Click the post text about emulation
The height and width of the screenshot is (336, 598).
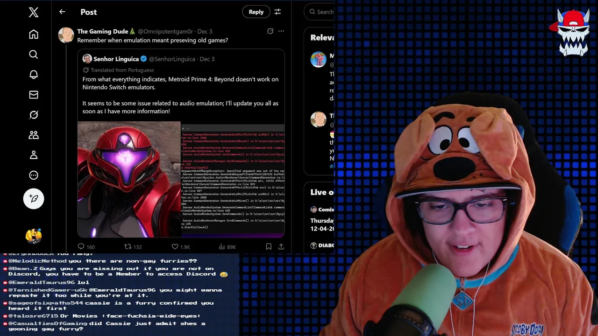click(152, 41)
